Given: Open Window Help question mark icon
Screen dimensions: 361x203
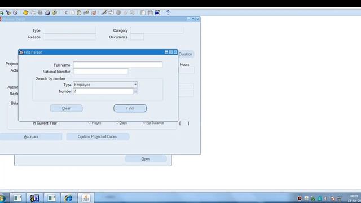Looking at the screenshot, I should pyautogui.click(x=168, y=12).
